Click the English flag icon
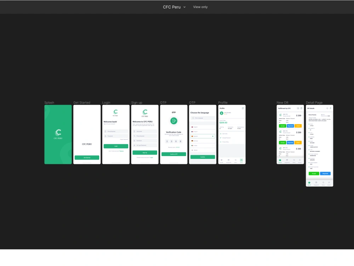This screenshot has width=354, height=266. coord(192,127)
